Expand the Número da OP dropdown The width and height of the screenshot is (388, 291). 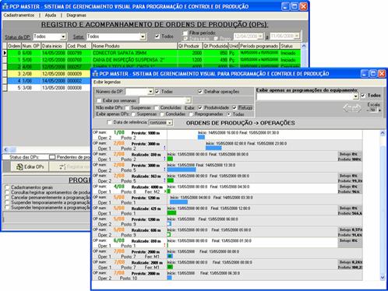pyautogui.click(x=150, y=92)
